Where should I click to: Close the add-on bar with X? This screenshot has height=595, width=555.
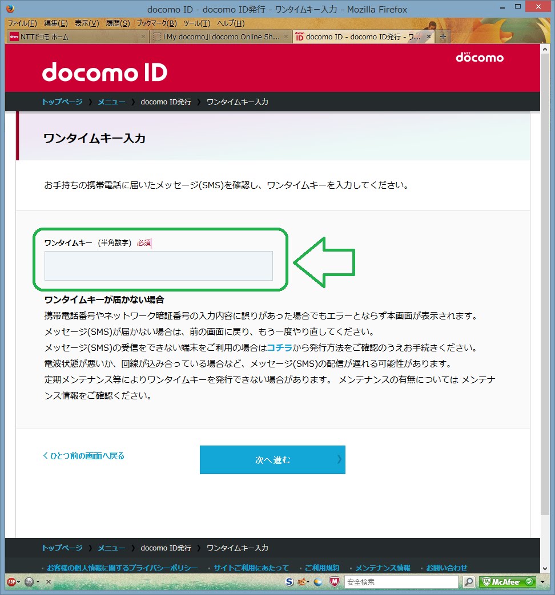(x=48, y=582)
